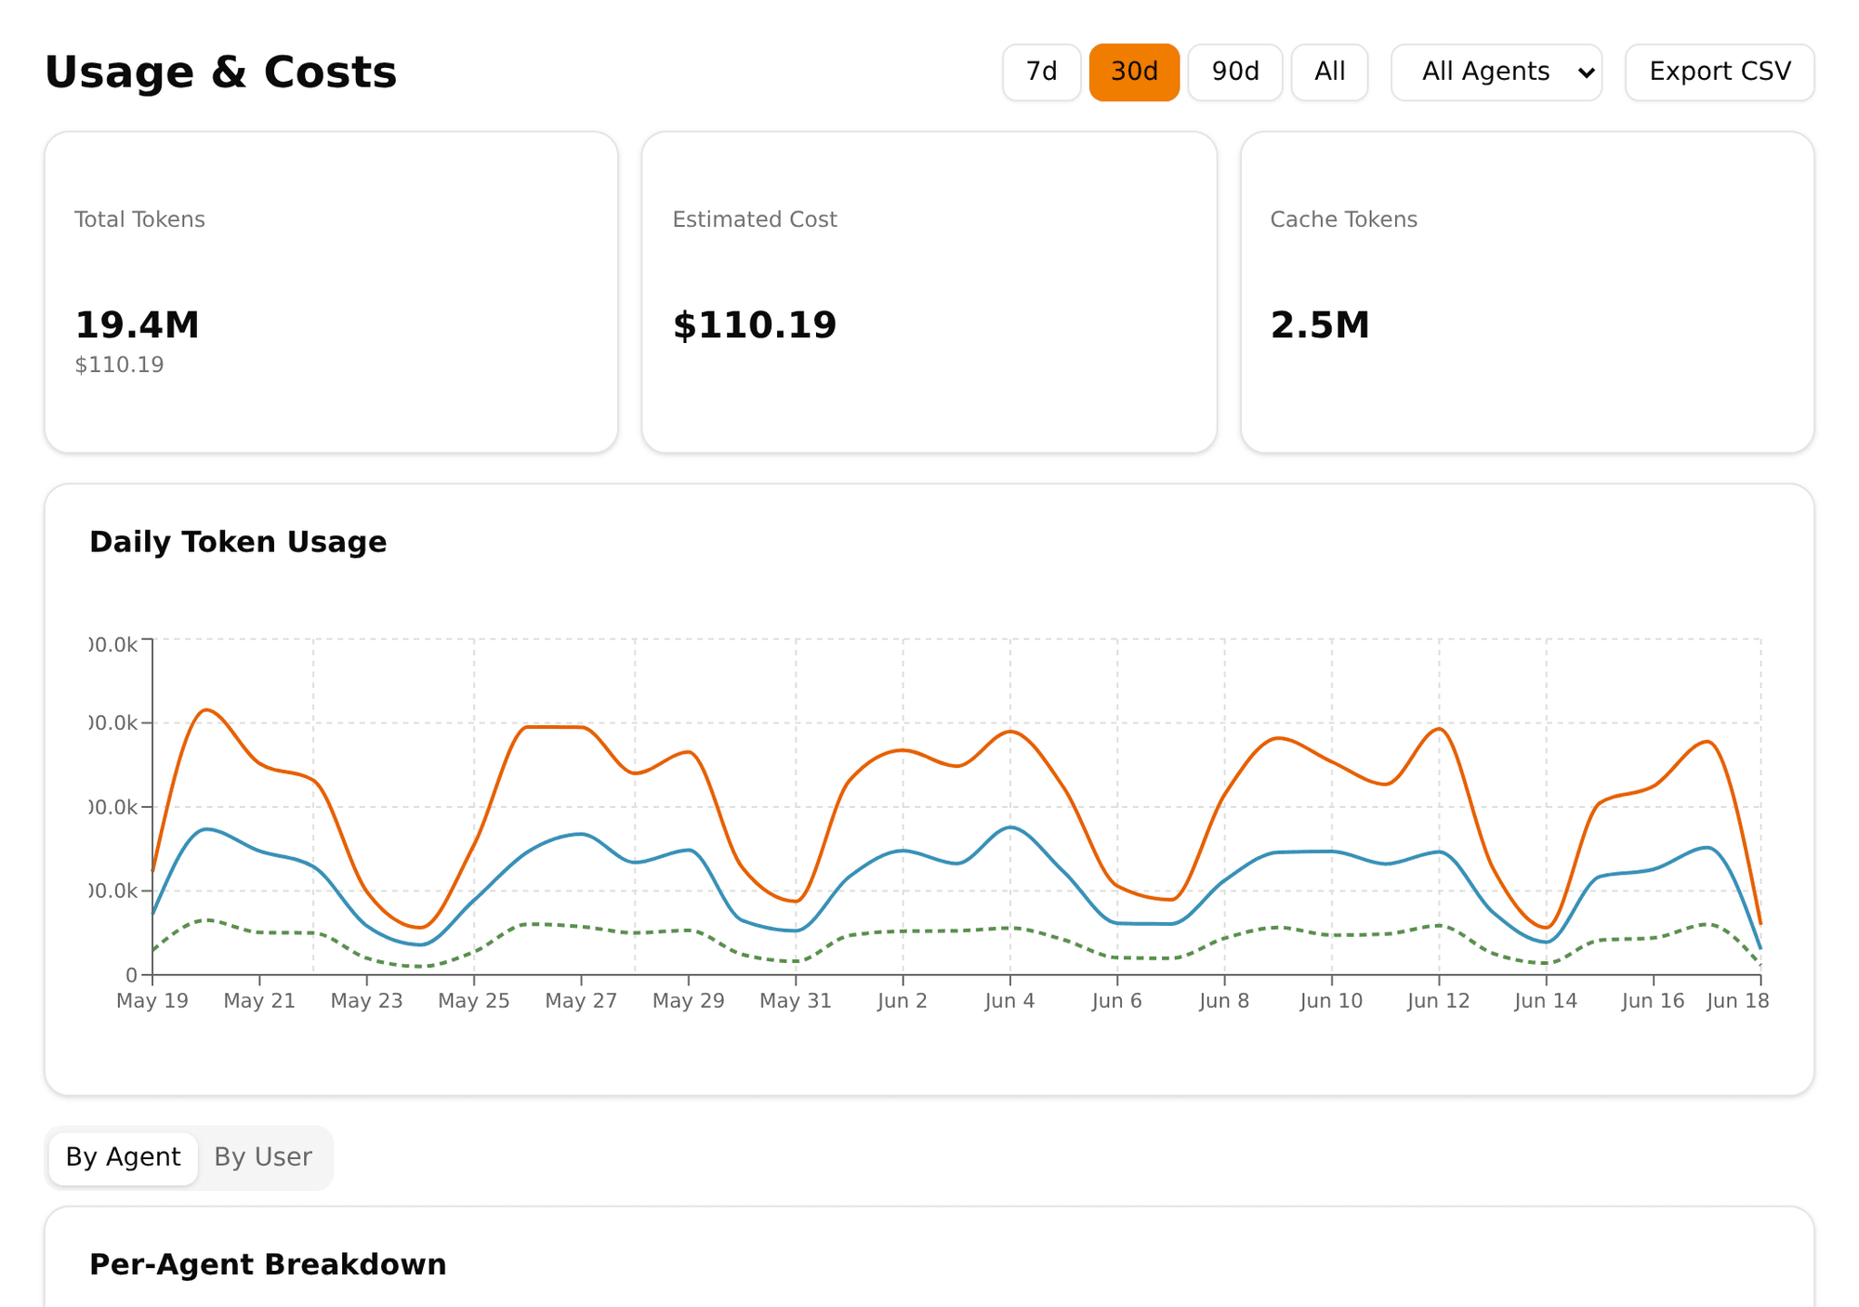
Task: Click the bold $110.19 estimated cost value
Action: (x=754, y=325)
